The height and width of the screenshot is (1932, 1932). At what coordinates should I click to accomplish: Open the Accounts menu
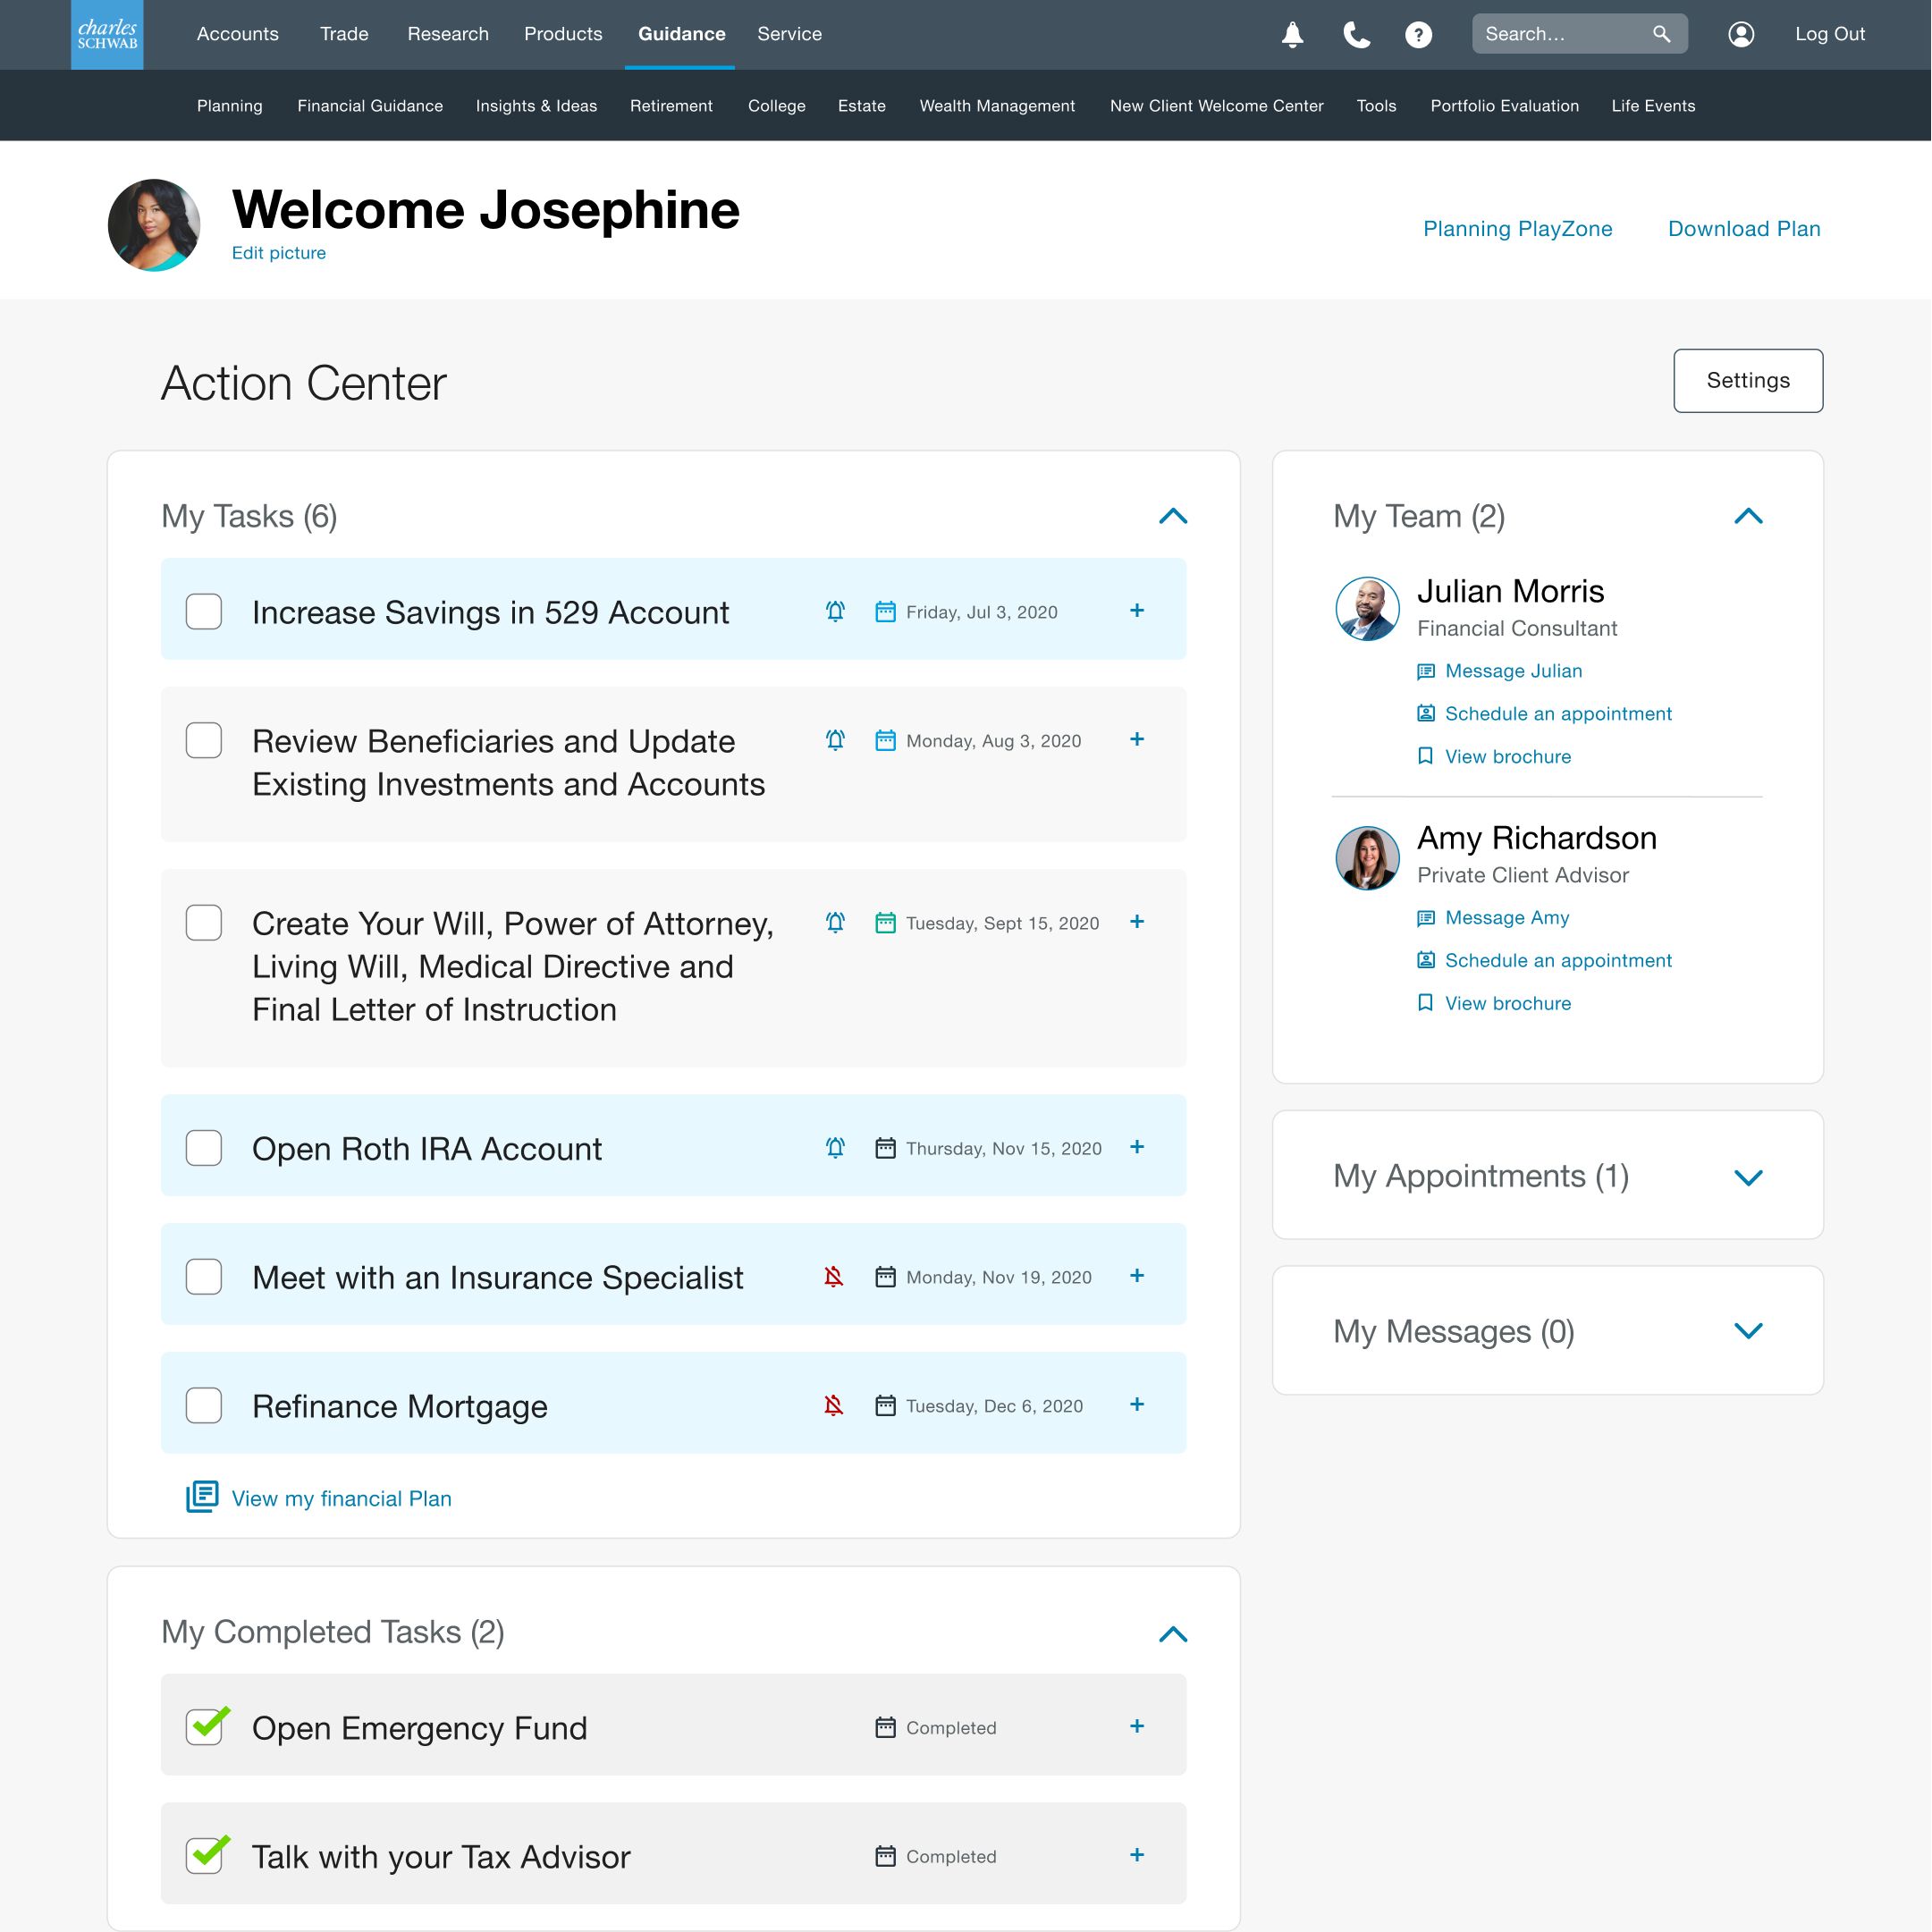238,34
